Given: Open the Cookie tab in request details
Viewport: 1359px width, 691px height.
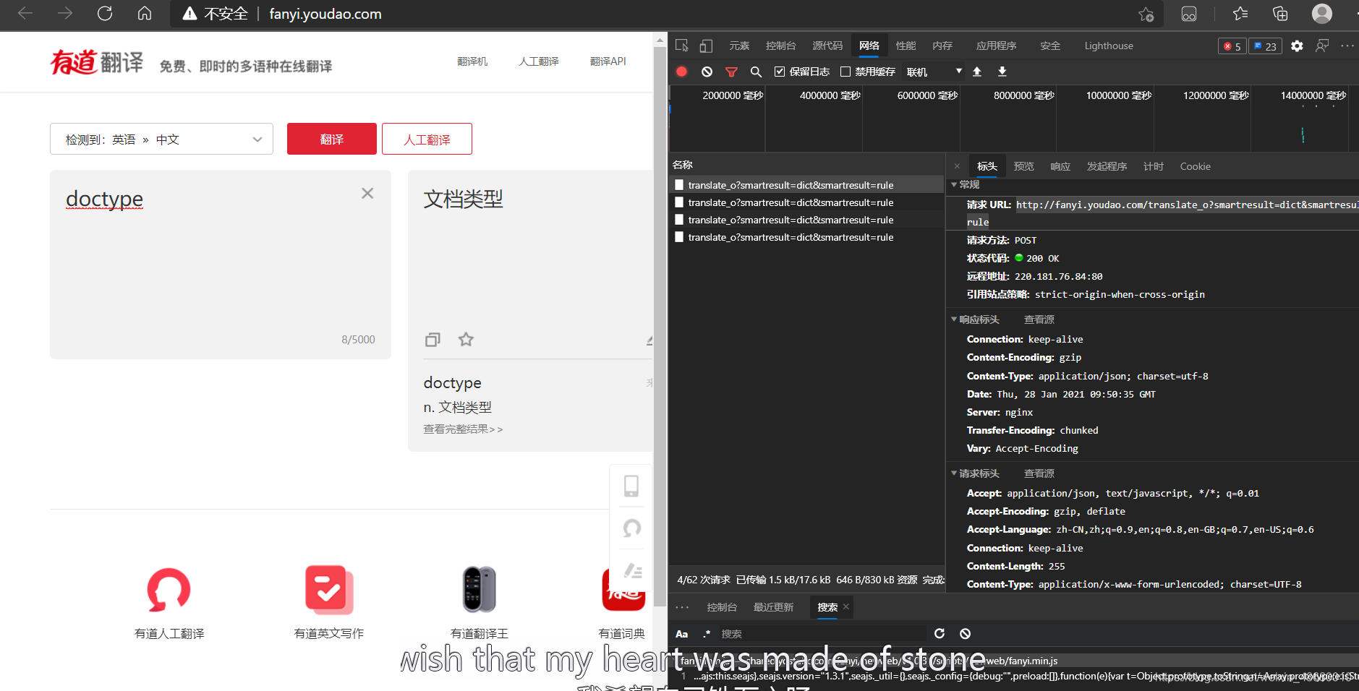Looking at the screenshot, I should point(1195,166).
